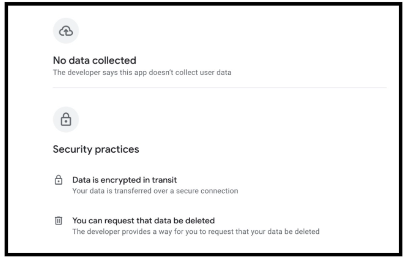Select the "No data collected" heading
The image size is (403, 258).
94,60
